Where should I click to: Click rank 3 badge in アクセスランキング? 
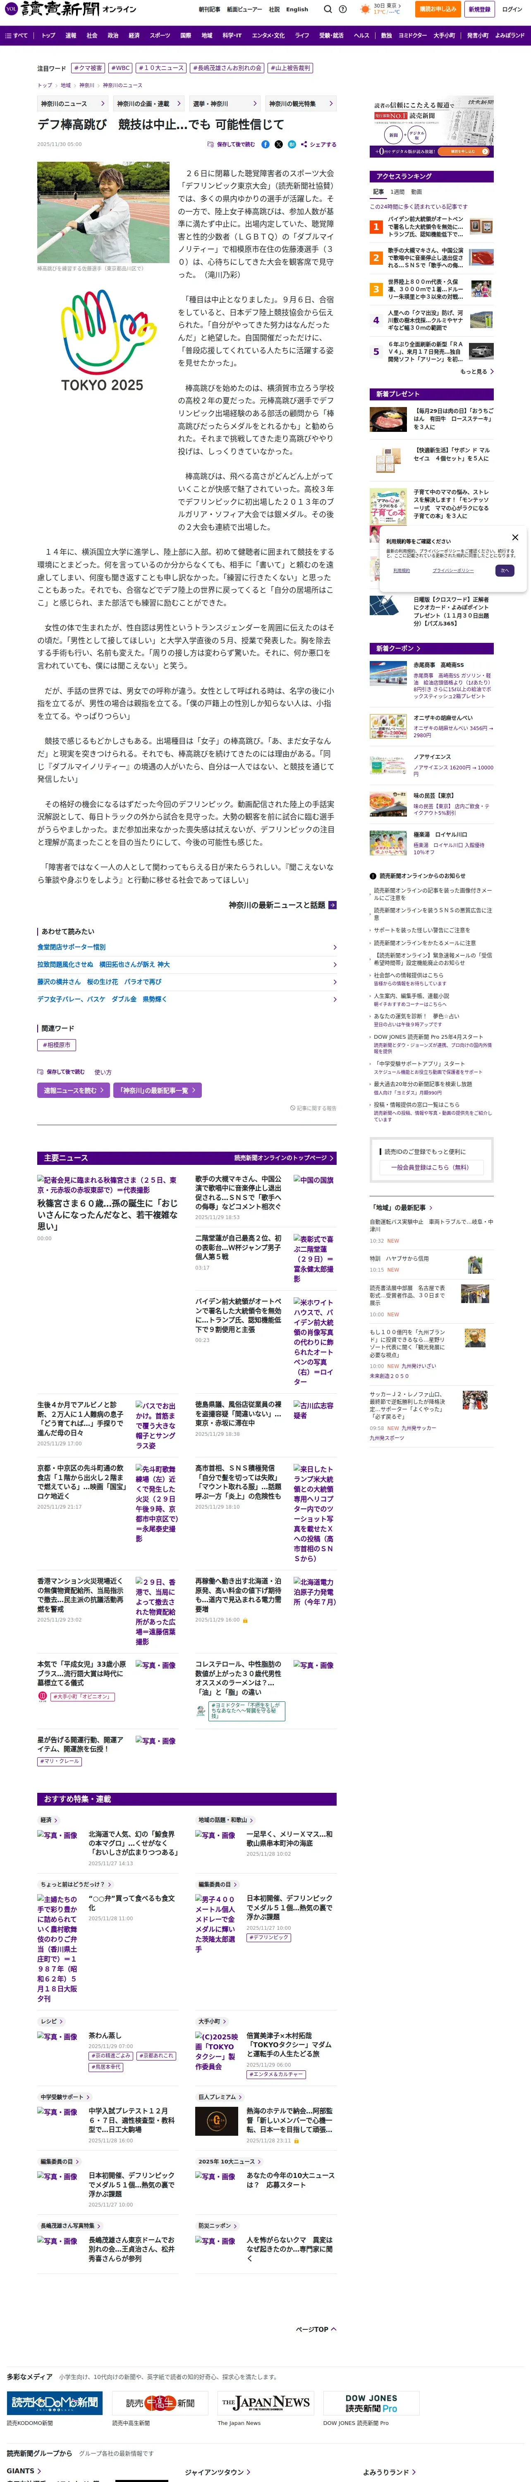[376, 289]
